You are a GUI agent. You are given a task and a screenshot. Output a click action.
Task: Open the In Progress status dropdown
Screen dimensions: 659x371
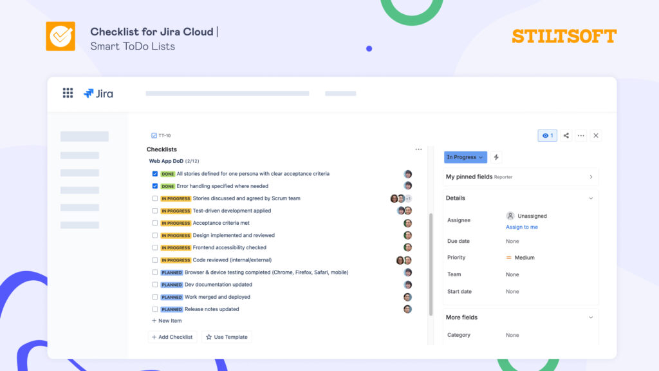coord(465,157)
